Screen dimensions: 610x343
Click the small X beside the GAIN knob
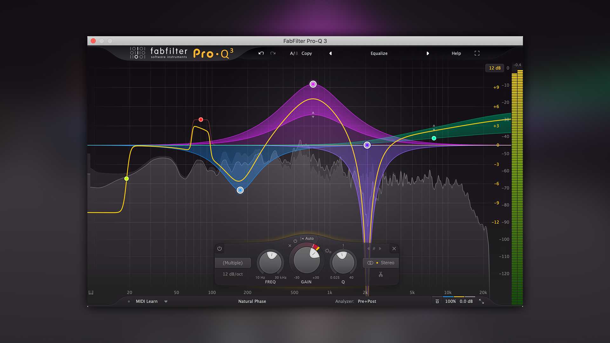point(290,246)
